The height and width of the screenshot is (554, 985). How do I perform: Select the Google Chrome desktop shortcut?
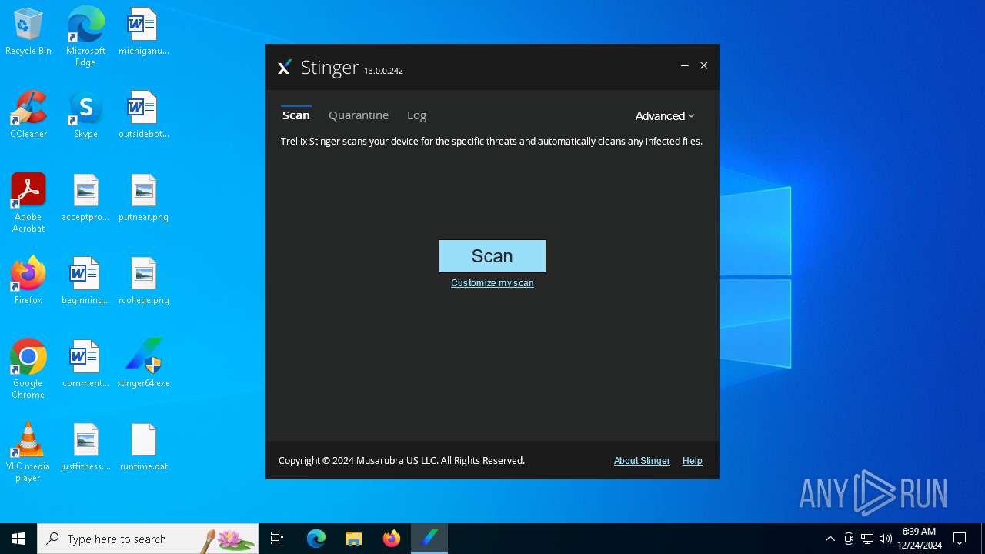tap(28, 369)
